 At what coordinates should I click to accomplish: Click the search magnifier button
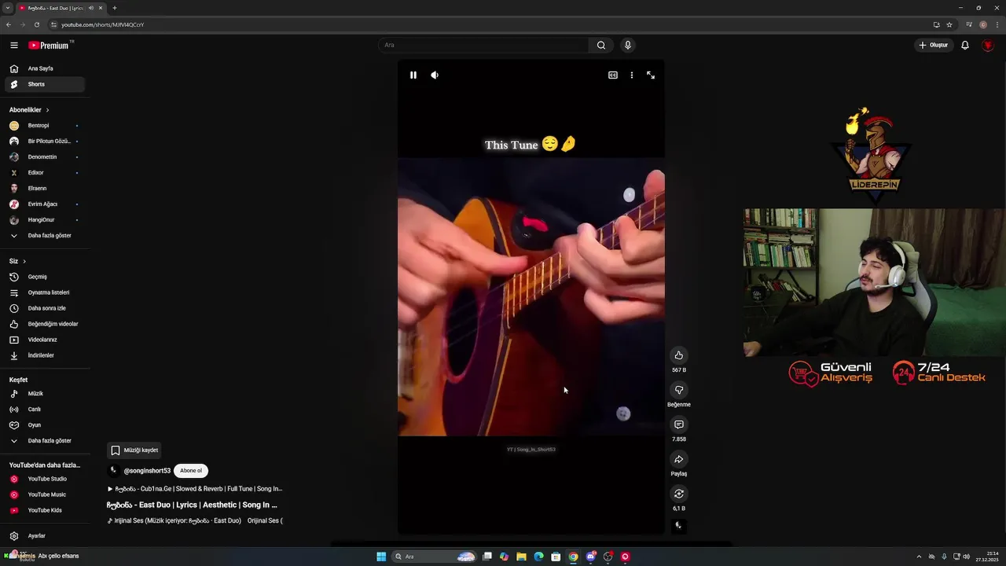pos(601,45)
